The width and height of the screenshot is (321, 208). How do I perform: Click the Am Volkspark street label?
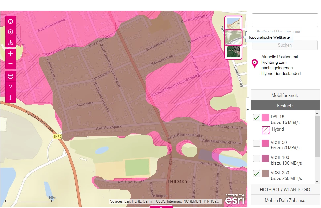[109, 127]
